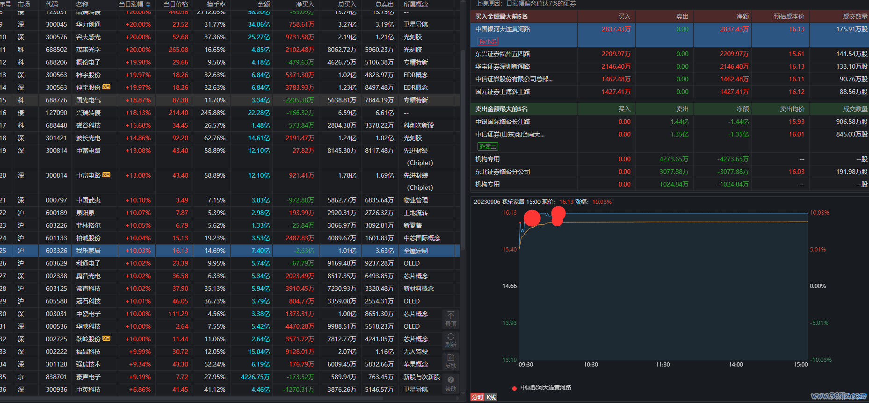Switch to the K线 chart tab

point(491,397)
